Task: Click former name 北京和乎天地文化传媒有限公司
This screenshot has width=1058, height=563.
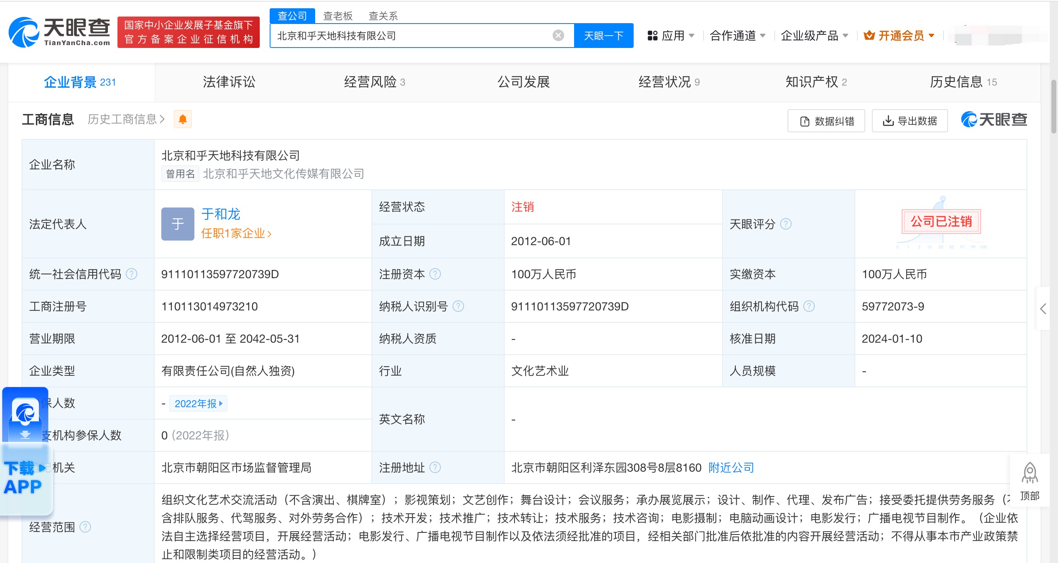Action: point(284,174)
